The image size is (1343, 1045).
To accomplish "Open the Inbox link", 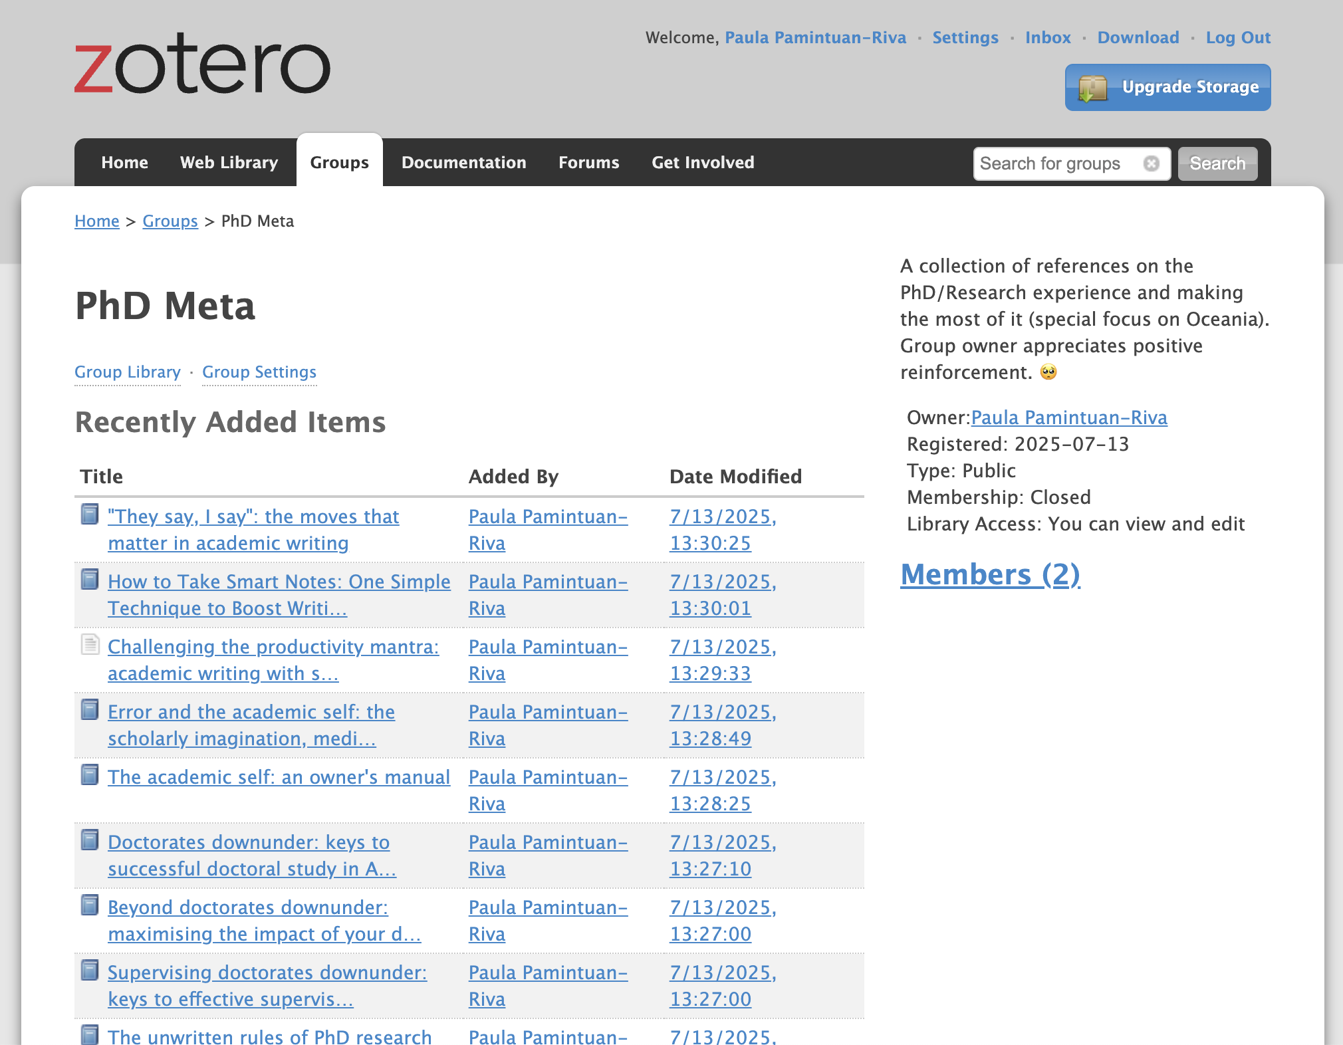I will (1048, 37).
